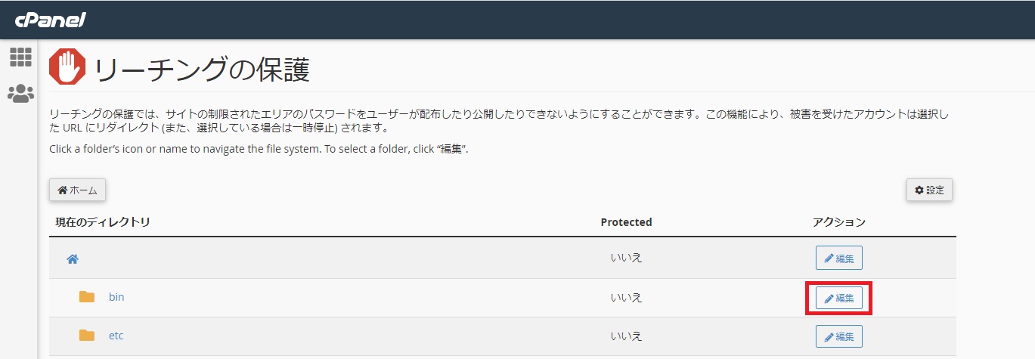Click the Protected column header
Screen dimensions: 1035x359
[x=626, y=222]
